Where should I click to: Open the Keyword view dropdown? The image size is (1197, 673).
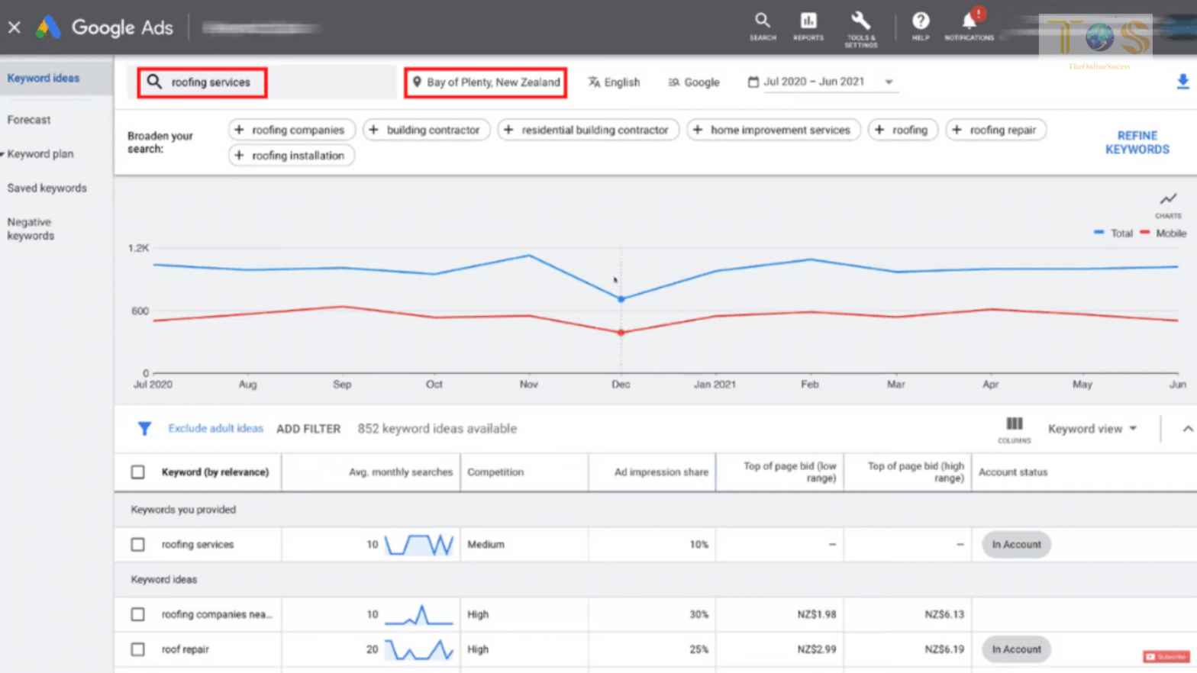point(1092,429)
